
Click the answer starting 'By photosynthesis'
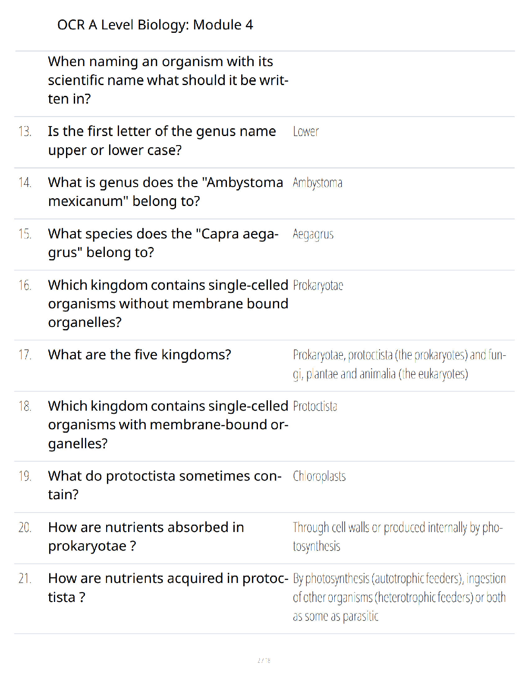(399, 597)
